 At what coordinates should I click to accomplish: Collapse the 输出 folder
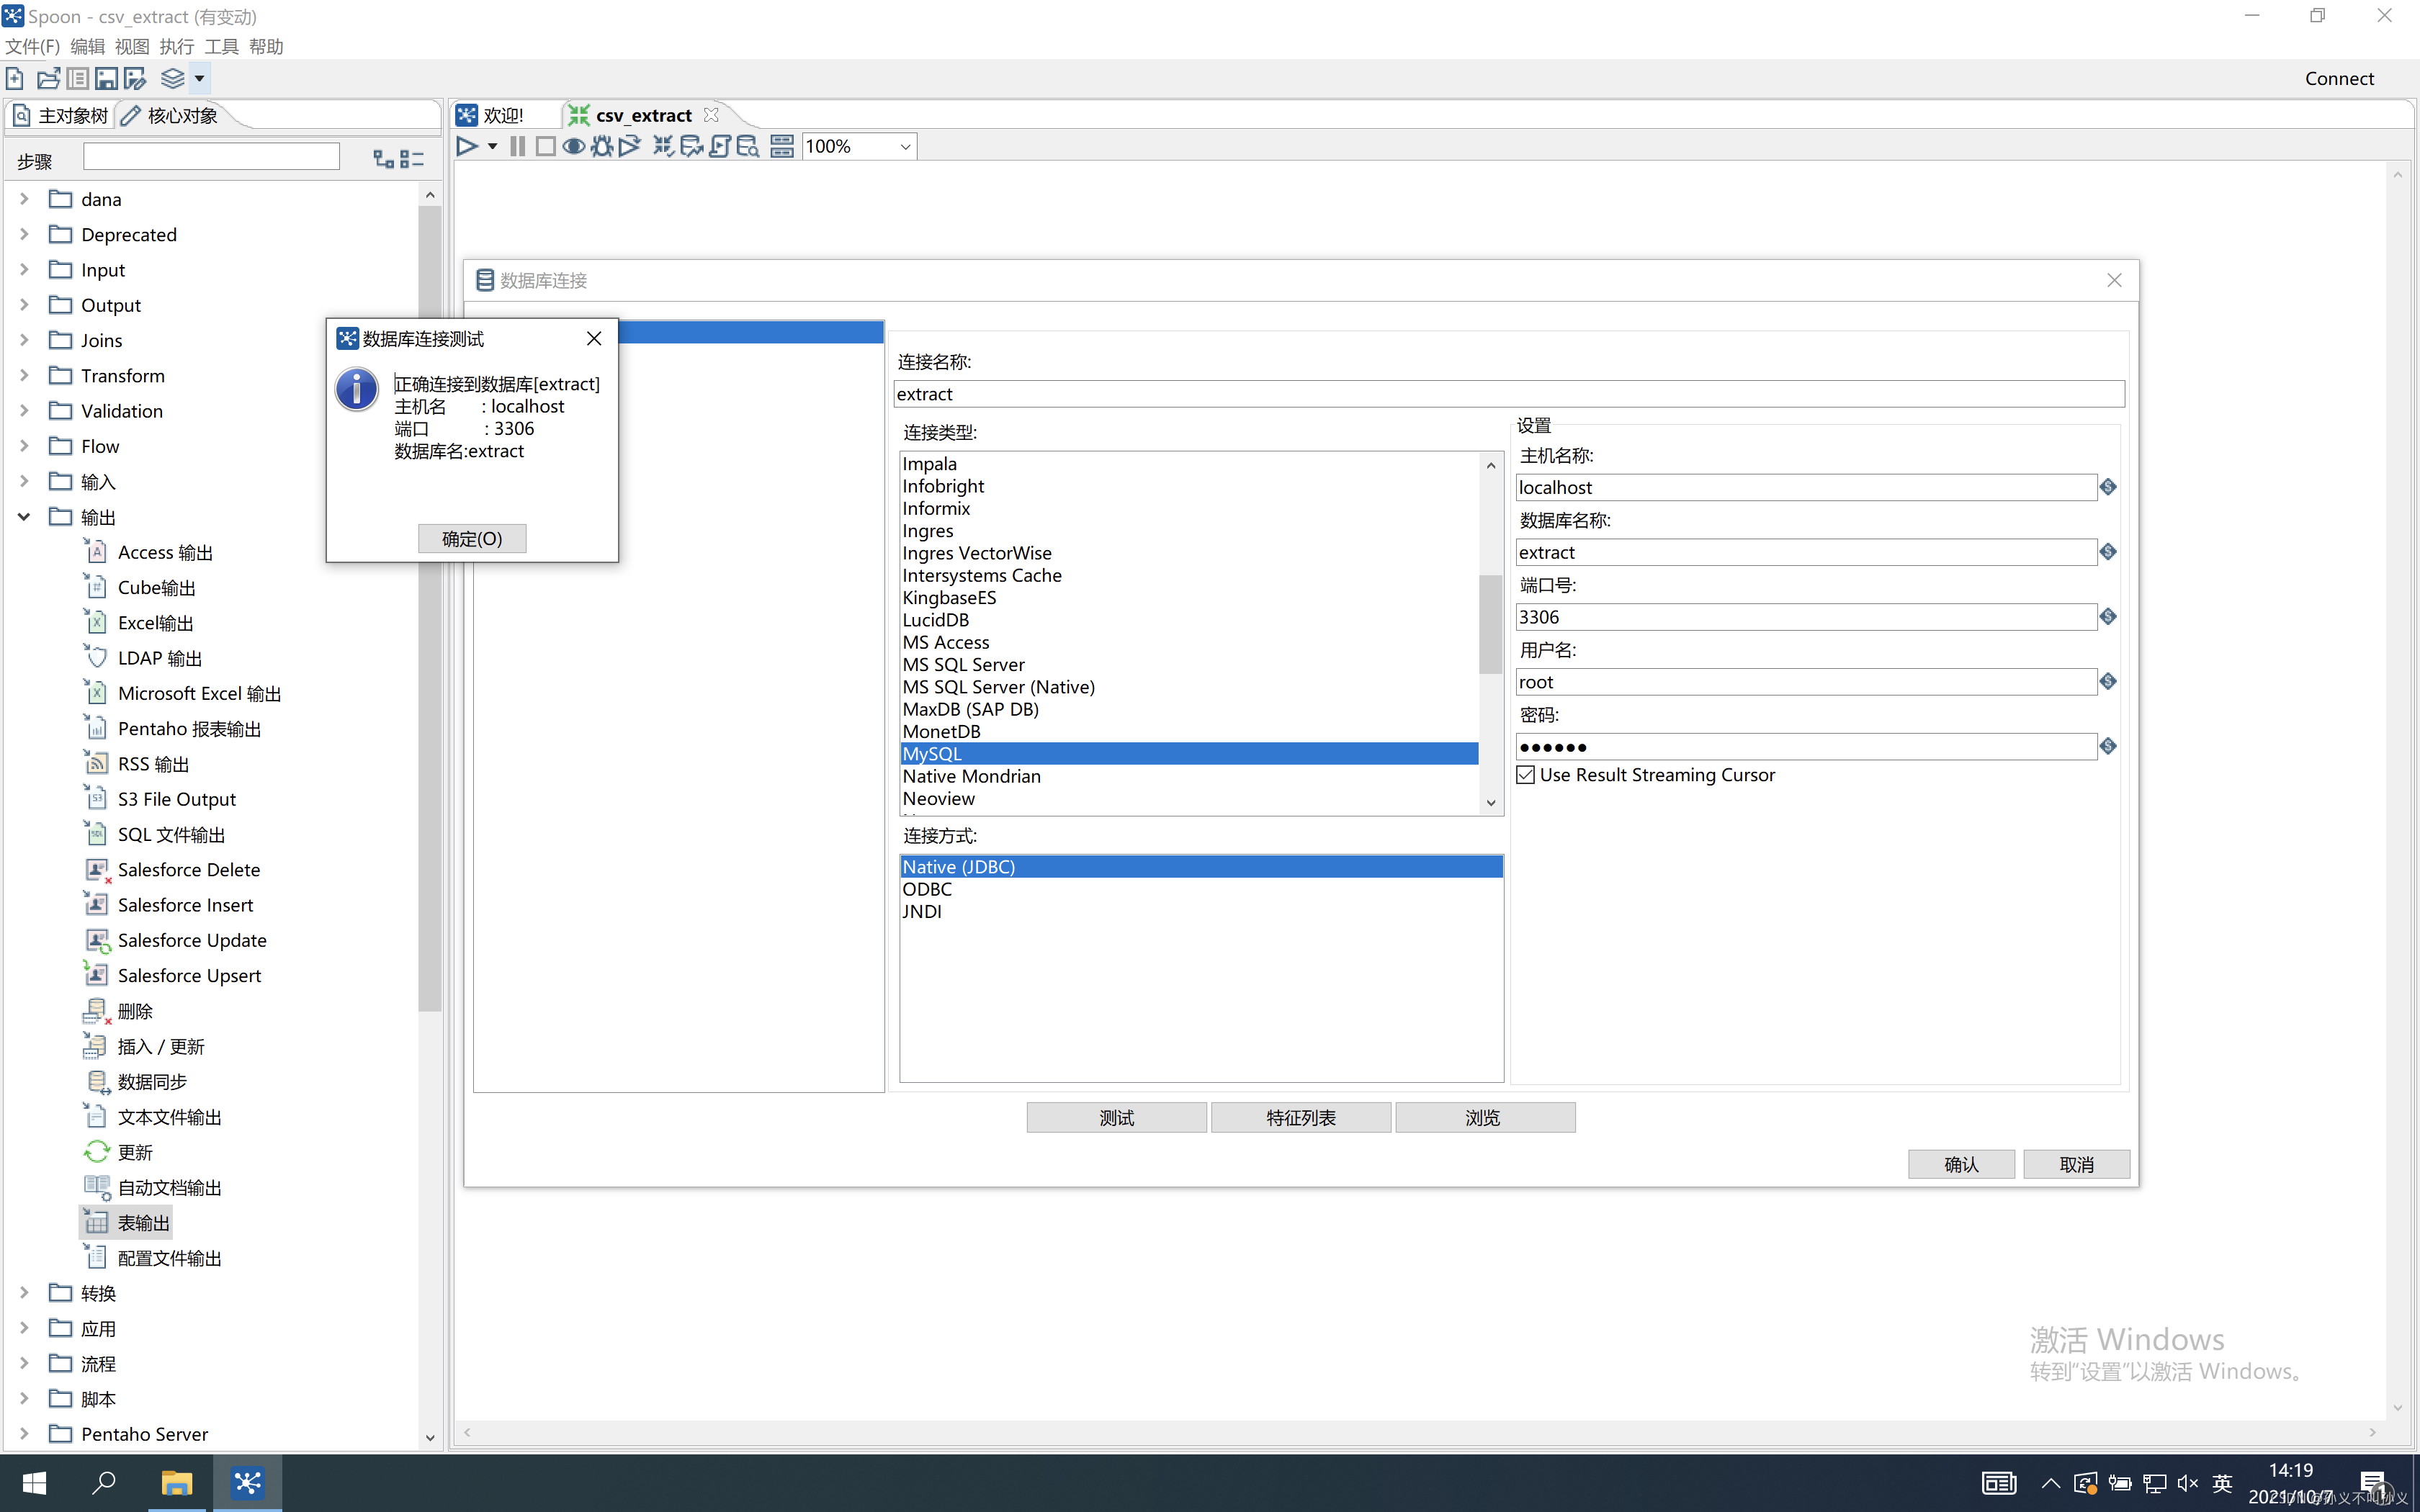[24, 517]
